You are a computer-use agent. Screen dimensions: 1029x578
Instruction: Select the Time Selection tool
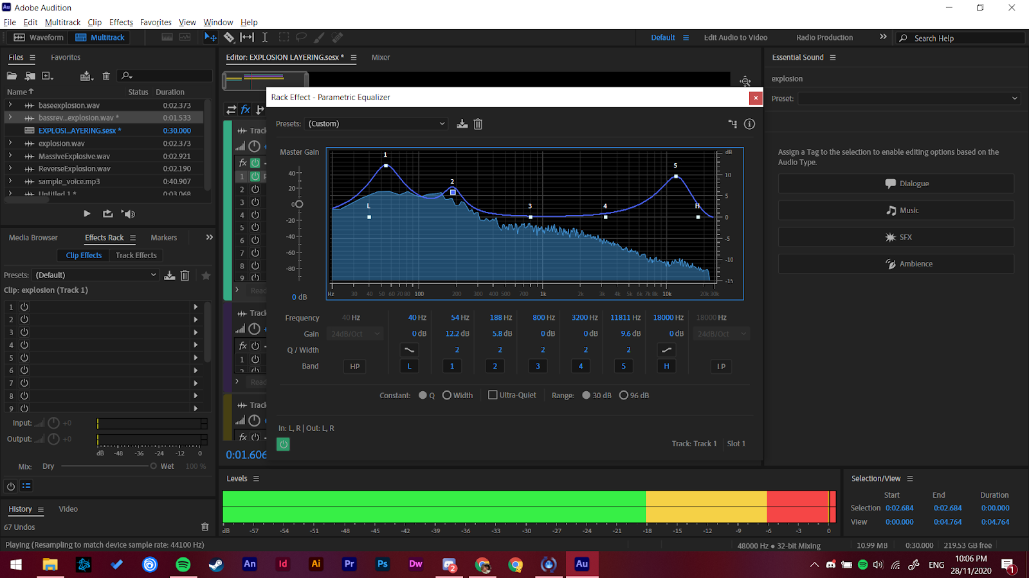pyautogui.click(x=264, y=37)
